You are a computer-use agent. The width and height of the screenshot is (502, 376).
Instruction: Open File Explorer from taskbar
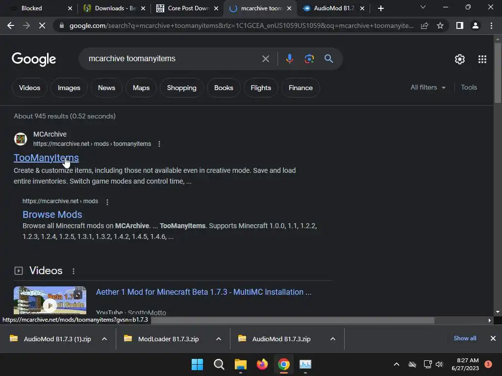click(240, 364)
